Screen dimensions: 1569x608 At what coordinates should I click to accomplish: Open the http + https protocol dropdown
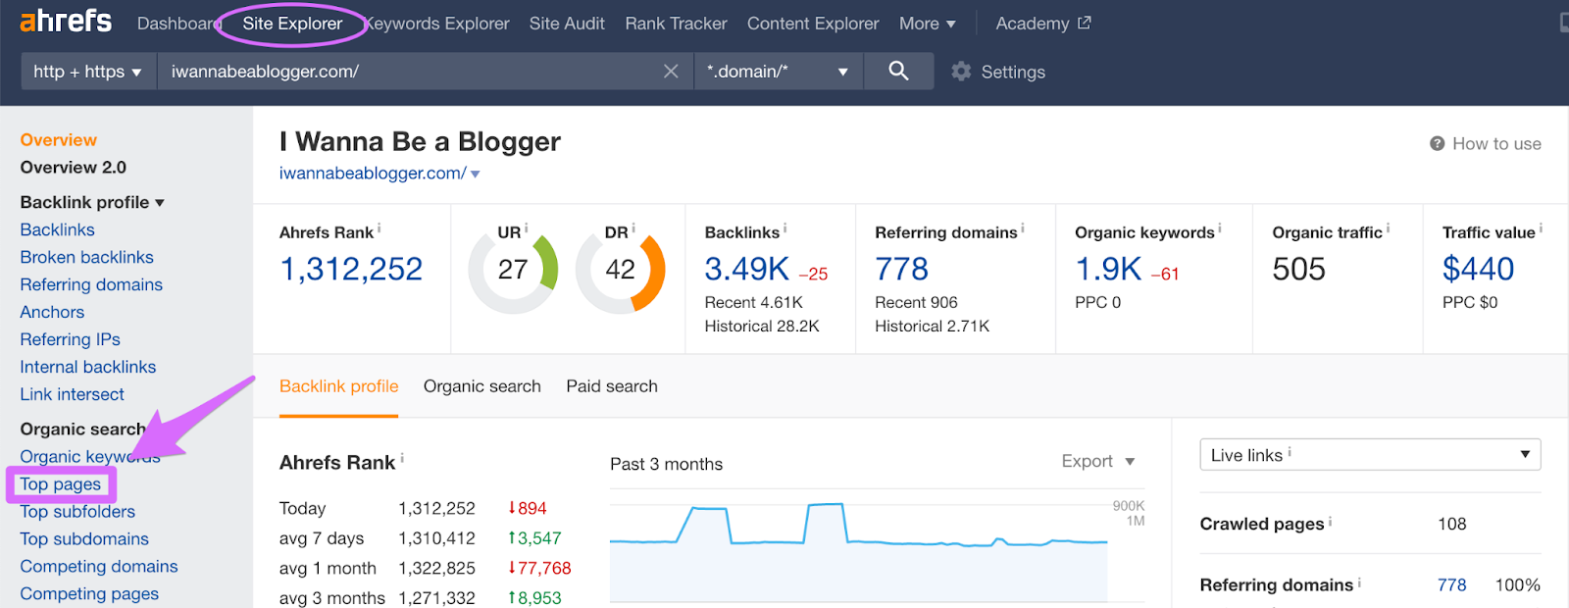point(88,72)
